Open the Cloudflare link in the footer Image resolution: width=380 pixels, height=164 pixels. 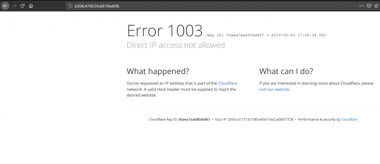coord(349,119)
